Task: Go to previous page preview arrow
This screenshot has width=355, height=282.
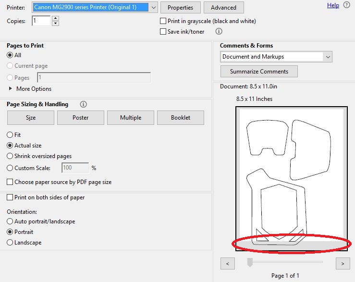Action: [x=227, y=263]
